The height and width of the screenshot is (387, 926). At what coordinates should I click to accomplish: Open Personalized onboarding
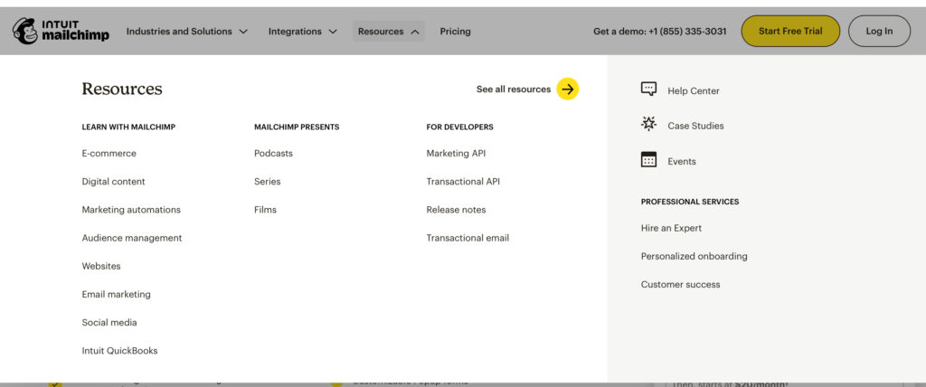click(694, 257)
